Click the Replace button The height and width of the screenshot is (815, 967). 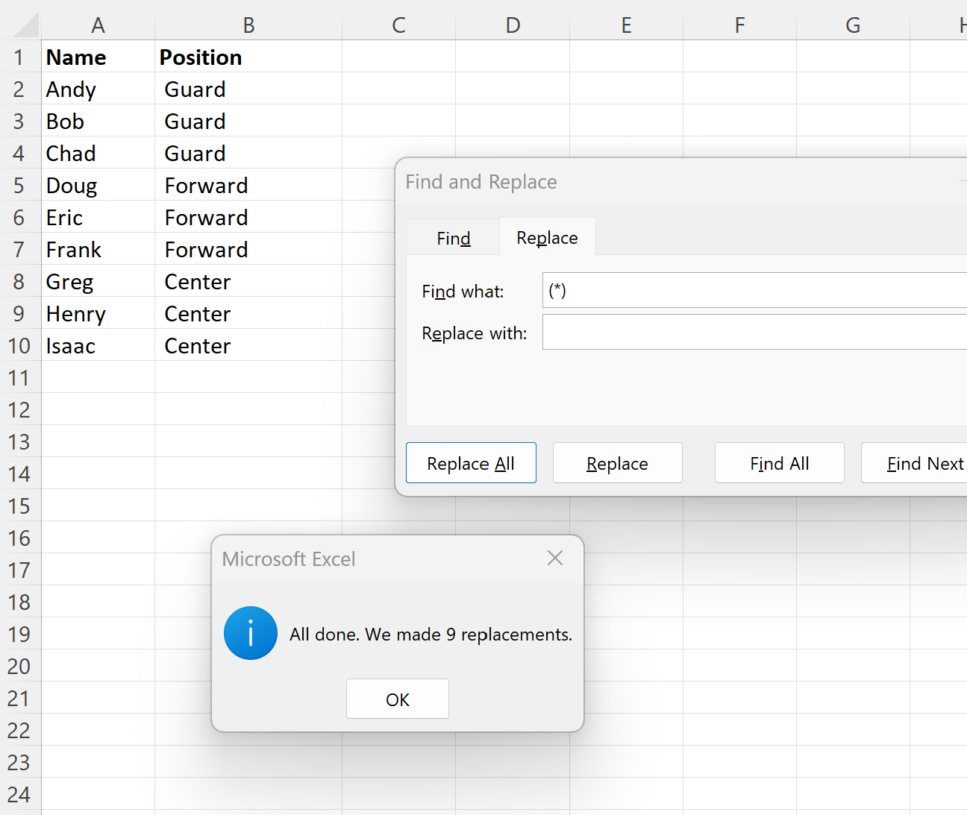(x=617, y=462)
